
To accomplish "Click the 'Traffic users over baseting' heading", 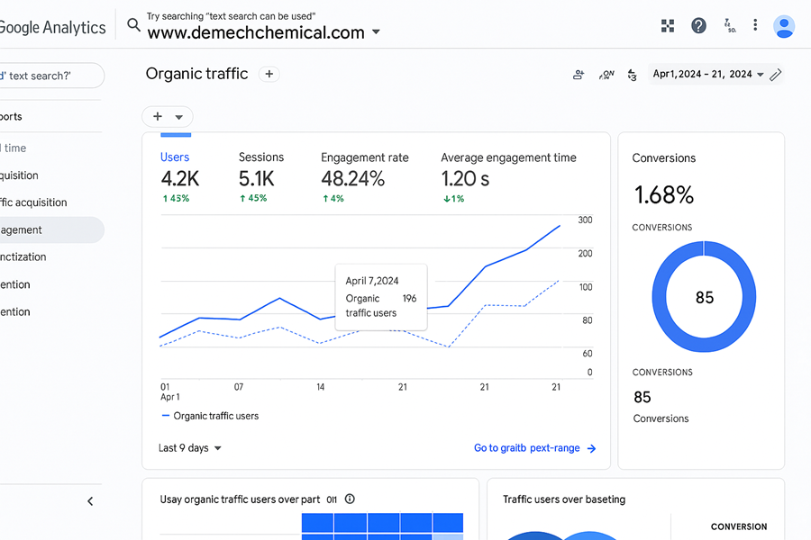I will (x=564, y=499).
